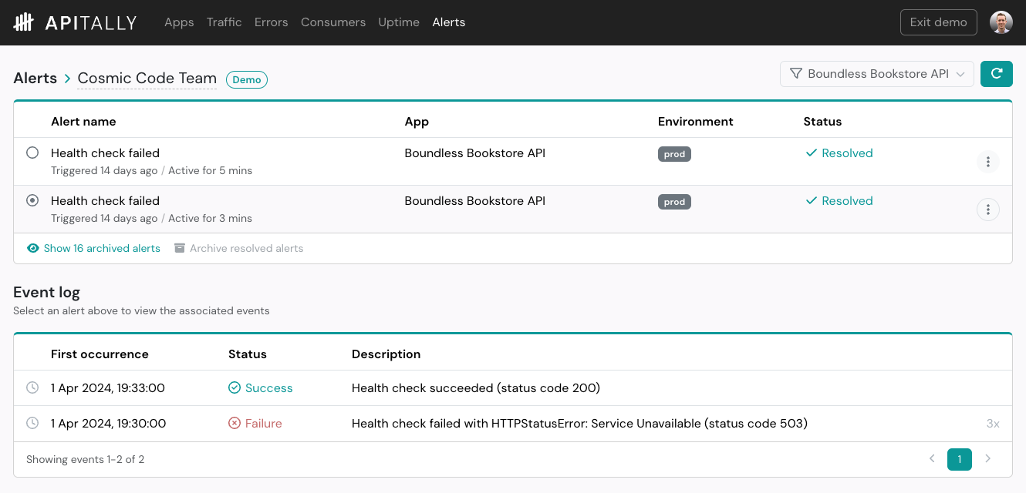Click the clock icon on the Success event row
This screenshot has height=493, width=1026.
32,387
